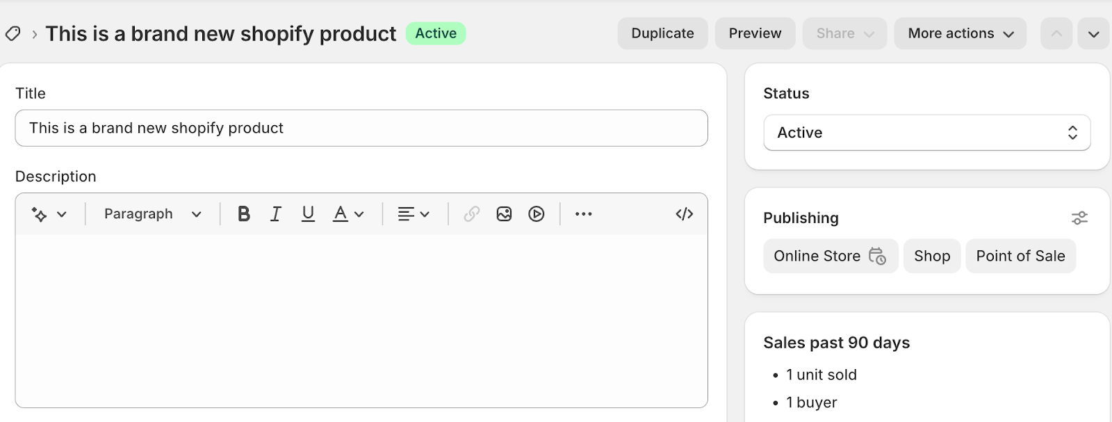
Task: Click the Preview button
Action: pyautogui.click(x=755, y=33)
